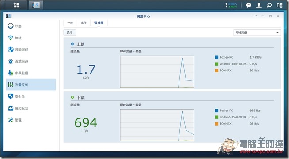Image resolution: width=289 pixels, height=159 pixels.
Task: Click the search magnifier icon
Action: click(269, 5)
